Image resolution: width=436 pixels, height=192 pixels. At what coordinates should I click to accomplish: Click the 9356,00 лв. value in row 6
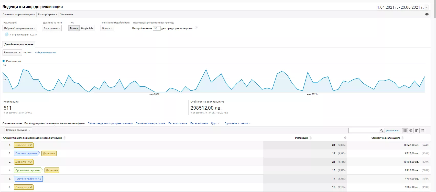pyautogui.click(x=412, y=187)
